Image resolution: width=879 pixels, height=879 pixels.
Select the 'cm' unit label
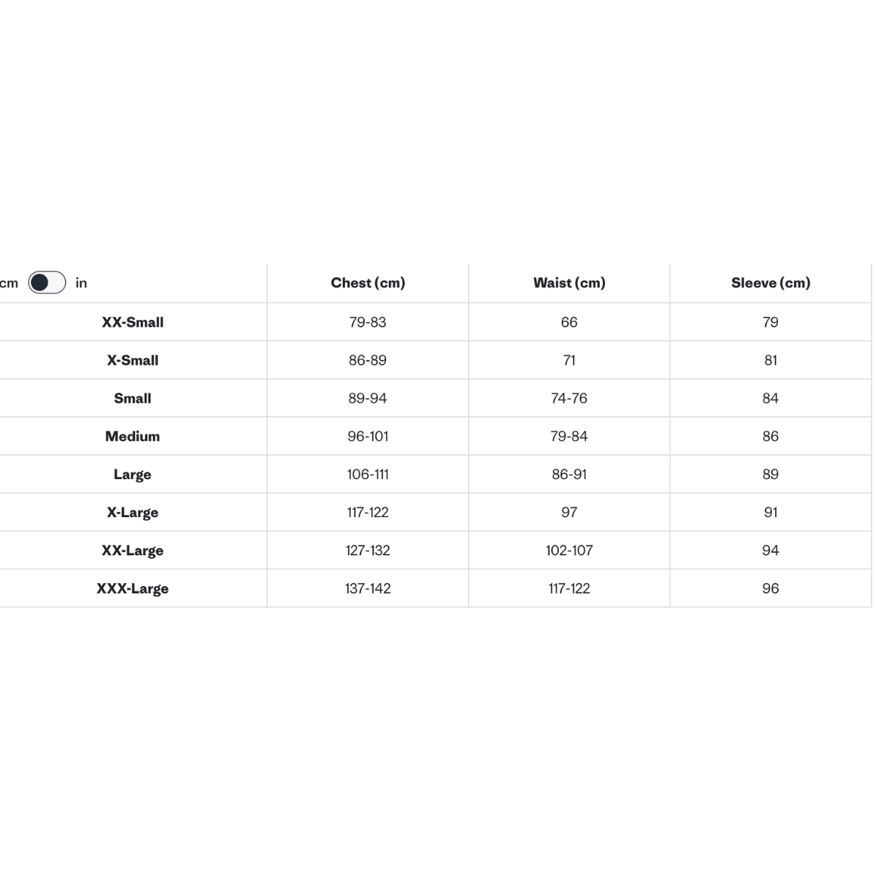9,283
